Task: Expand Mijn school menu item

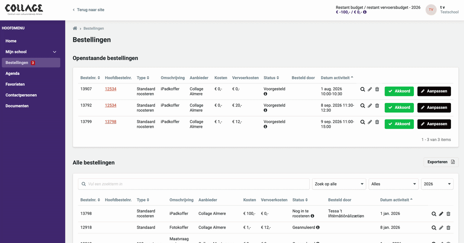Action: coord(31,52)
